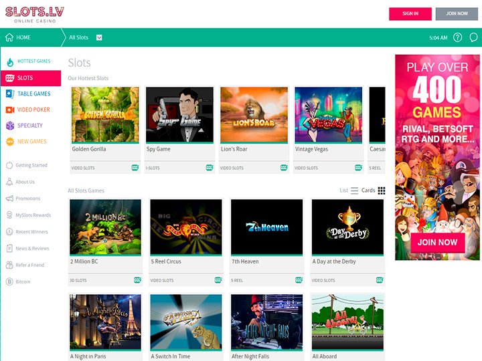Click the Bitcoin link text
Screen dimensions: 482x361
coord(23,281)
